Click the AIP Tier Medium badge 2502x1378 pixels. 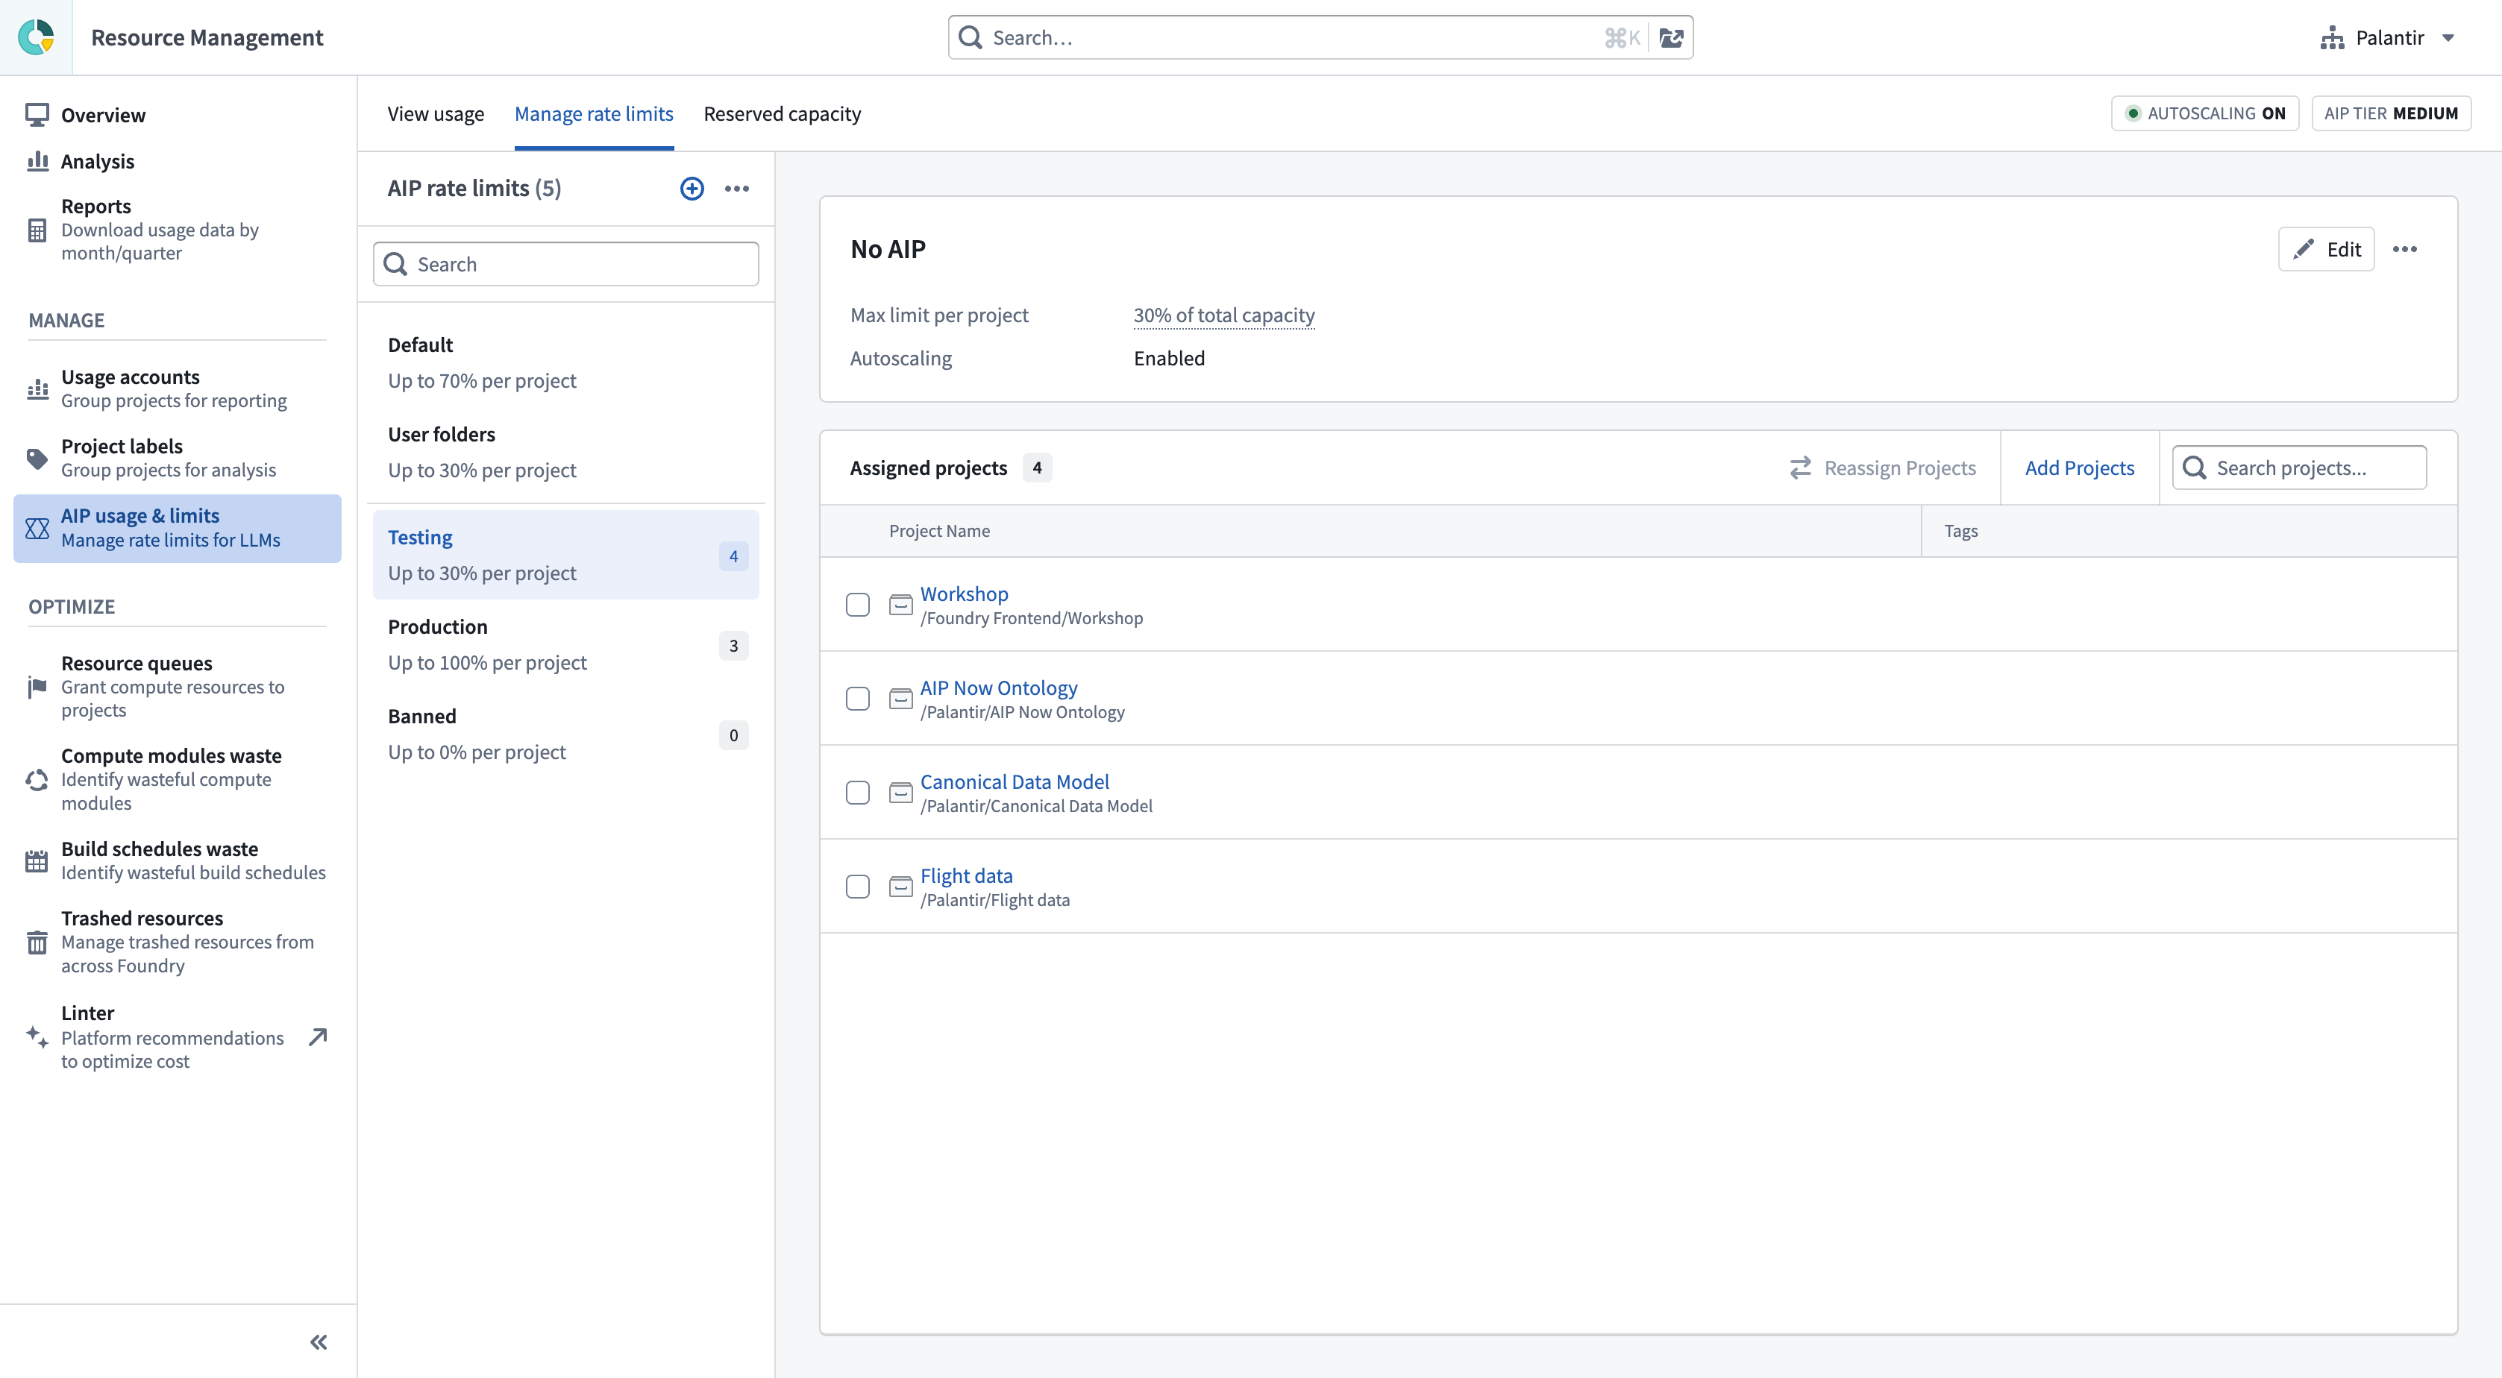tap(2392, 113)
